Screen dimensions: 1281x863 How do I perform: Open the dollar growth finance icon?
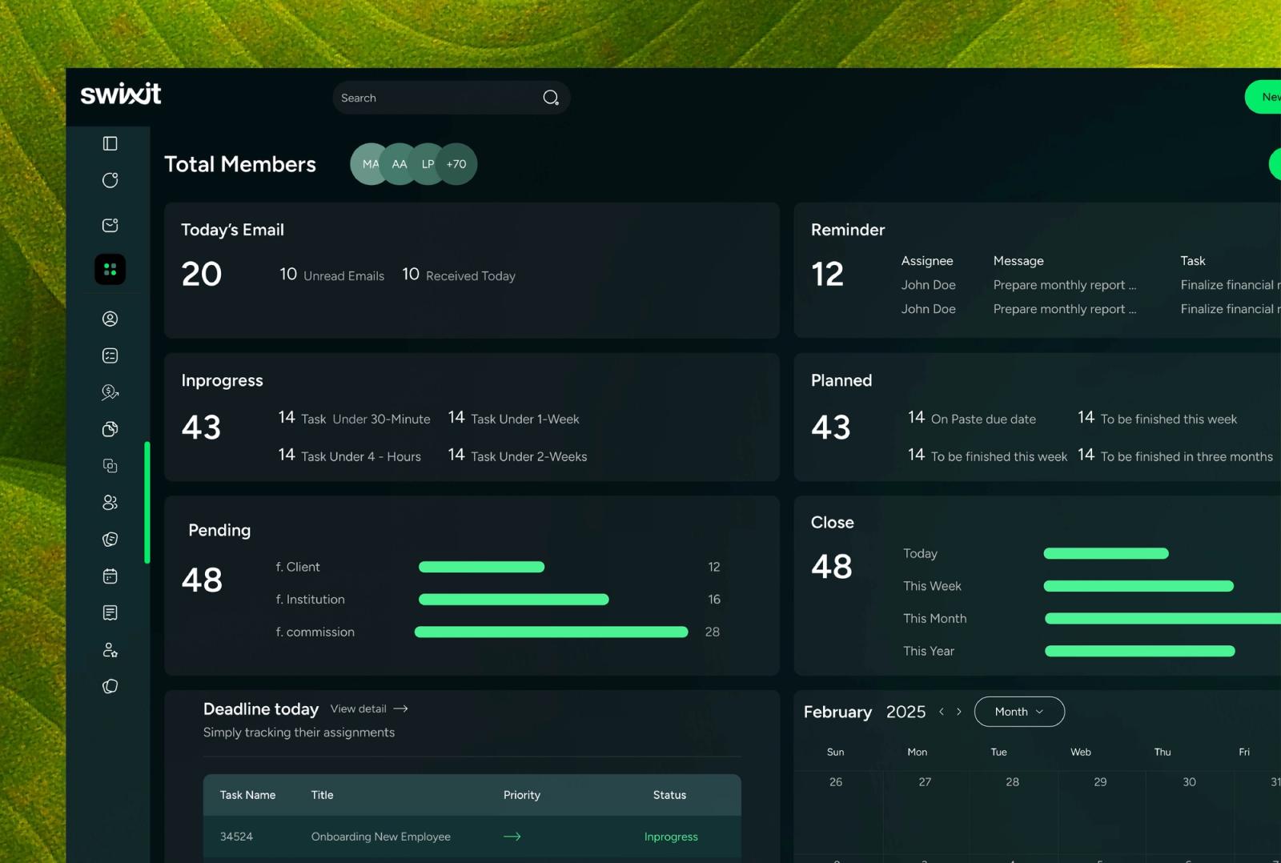(110, 392)
